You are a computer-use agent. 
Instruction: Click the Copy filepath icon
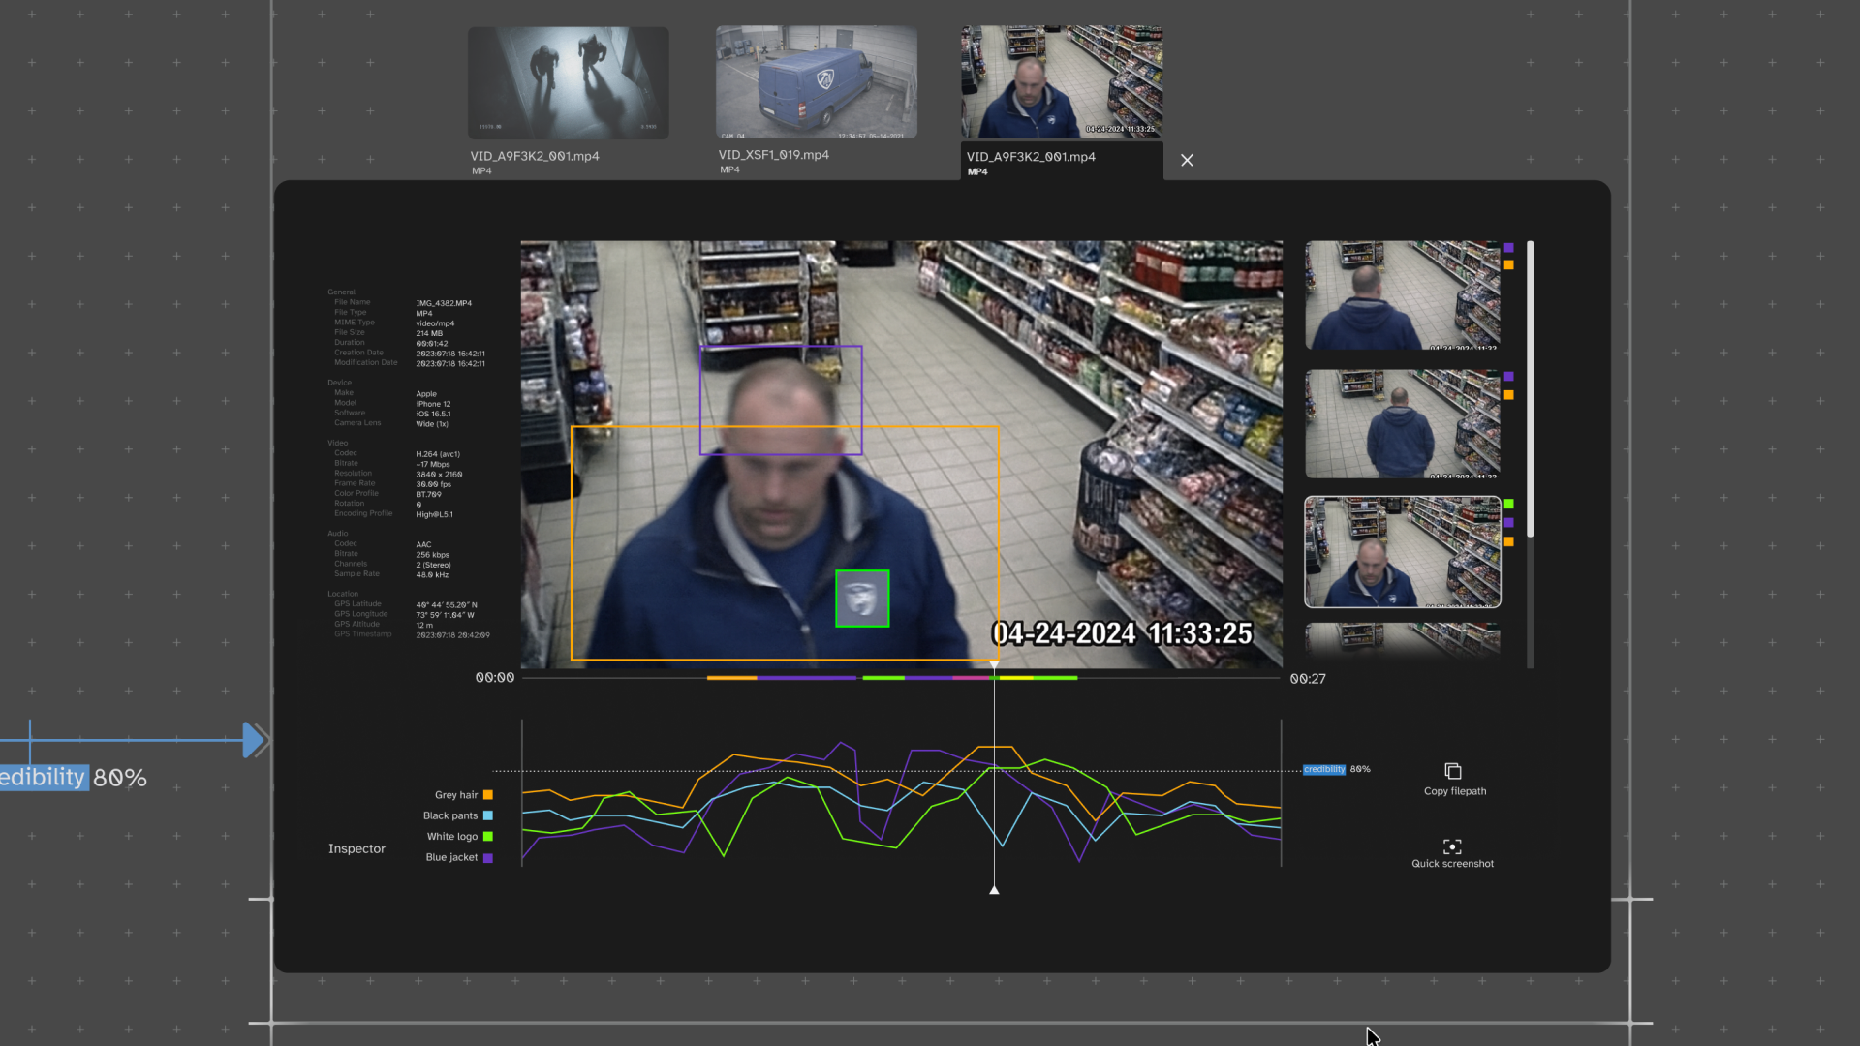(1452, 771)
